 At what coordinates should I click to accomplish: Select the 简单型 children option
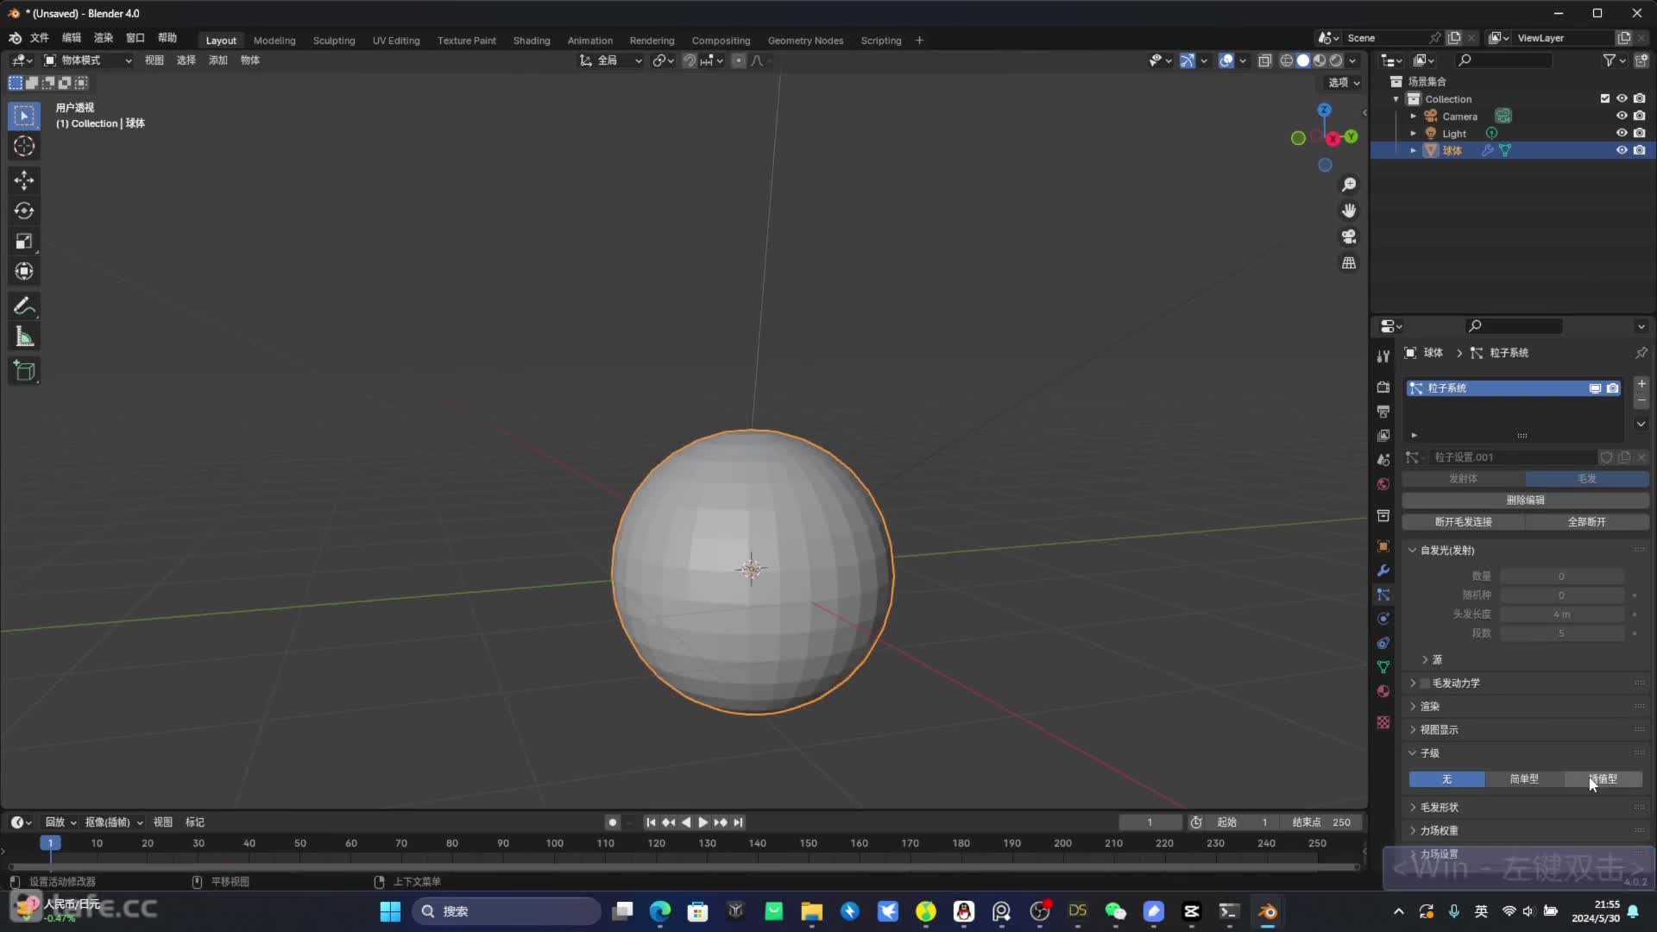1524,779
